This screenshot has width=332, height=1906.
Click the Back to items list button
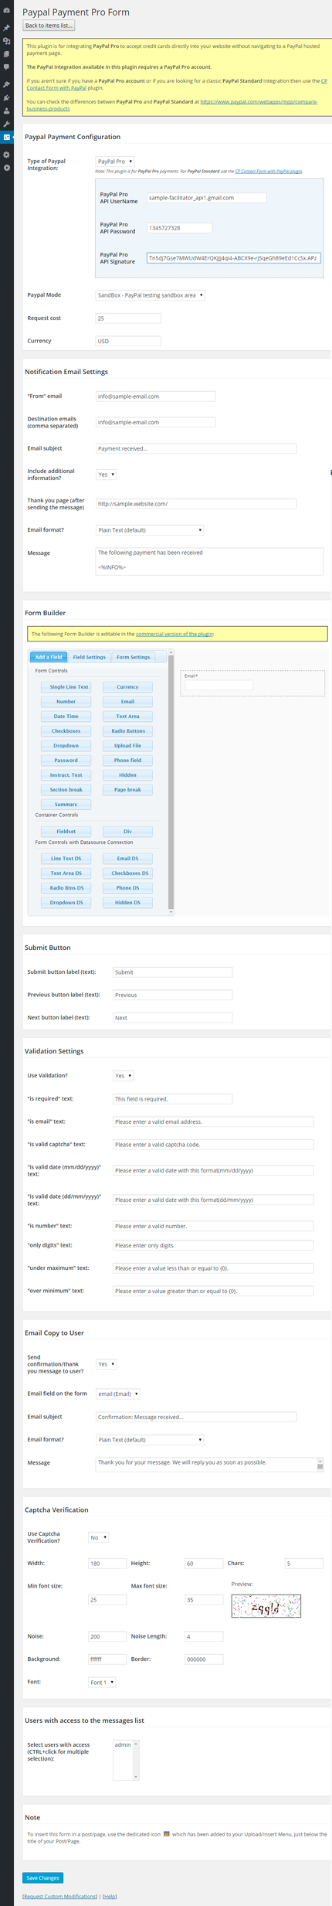(x=49, y=26)
